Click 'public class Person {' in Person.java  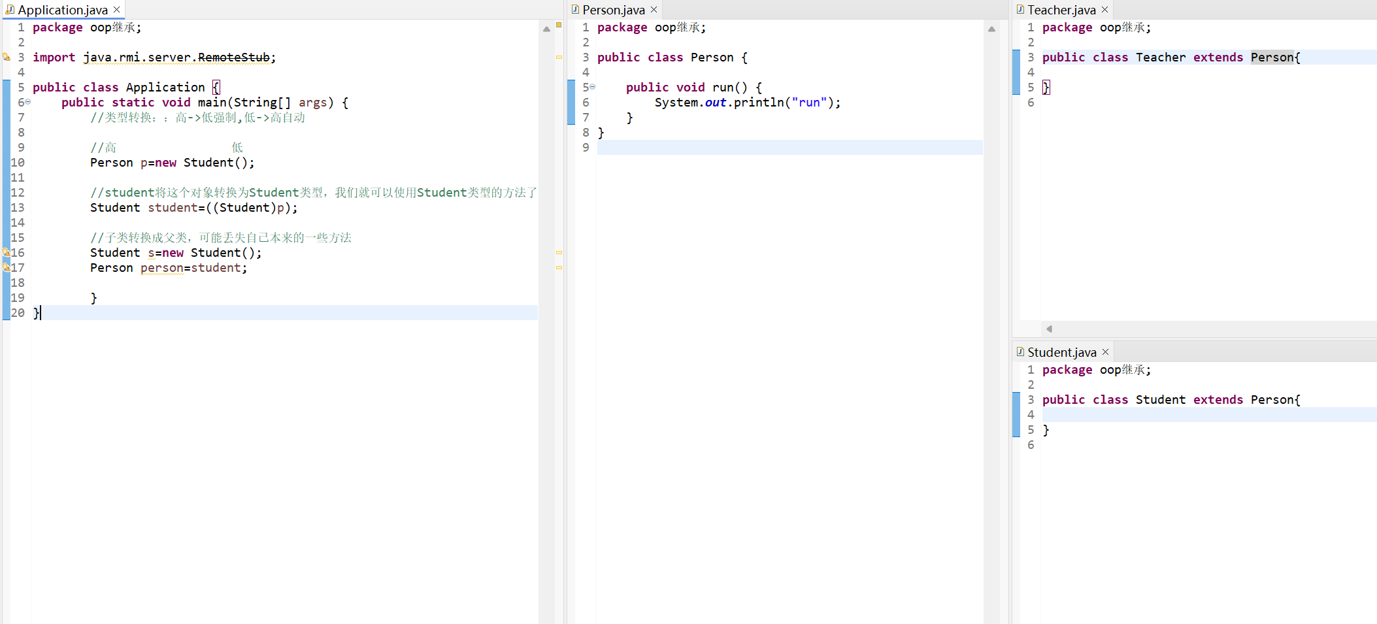point(672,57)
